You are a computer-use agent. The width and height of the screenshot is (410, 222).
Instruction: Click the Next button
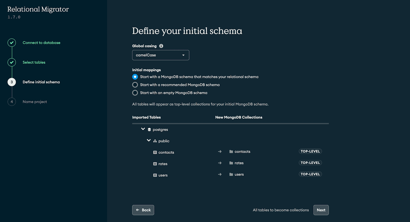pyautogui.click(x=321, y=210)
